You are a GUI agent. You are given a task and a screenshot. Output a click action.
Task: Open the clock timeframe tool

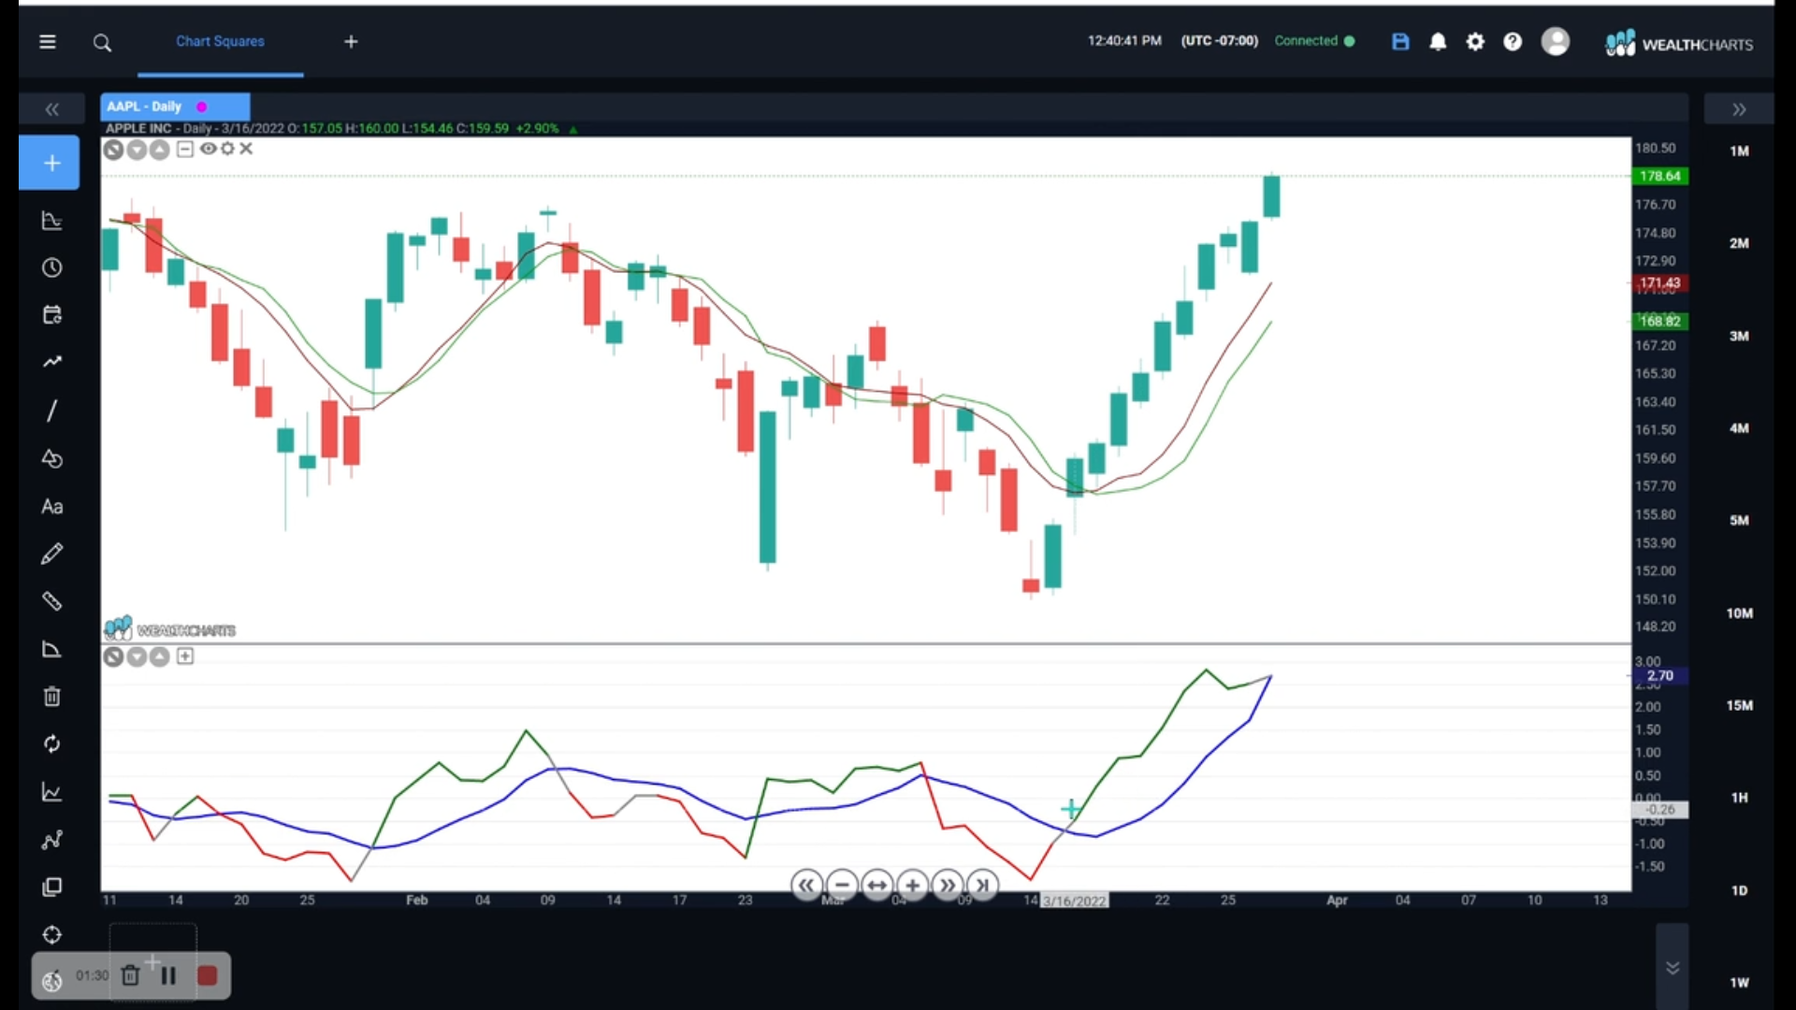pyautogui.click(x=52, y=268)
